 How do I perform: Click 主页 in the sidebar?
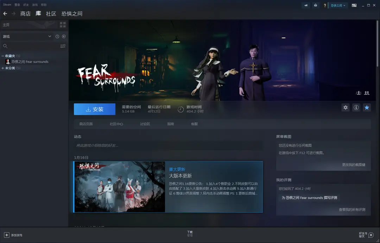click(x=6, y=25)
